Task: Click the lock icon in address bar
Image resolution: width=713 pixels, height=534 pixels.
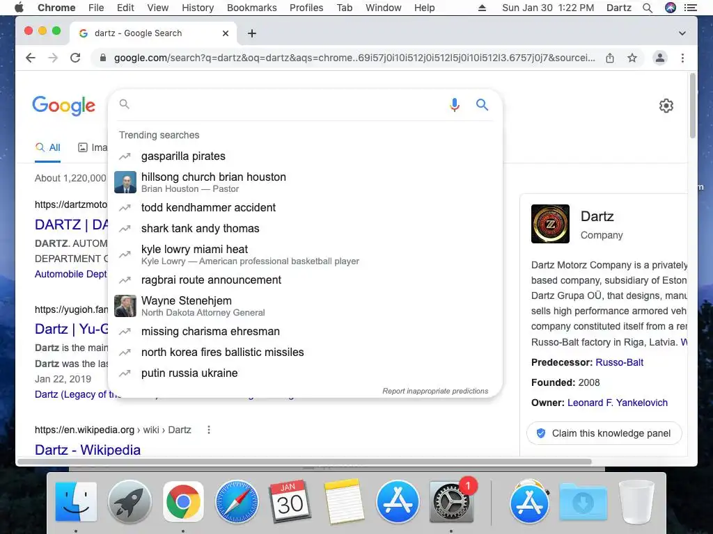Action: coord(103,58)
